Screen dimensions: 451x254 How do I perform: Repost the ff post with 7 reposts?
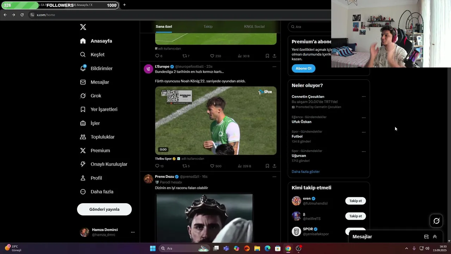pyautogui.click(x=186, y=56)
